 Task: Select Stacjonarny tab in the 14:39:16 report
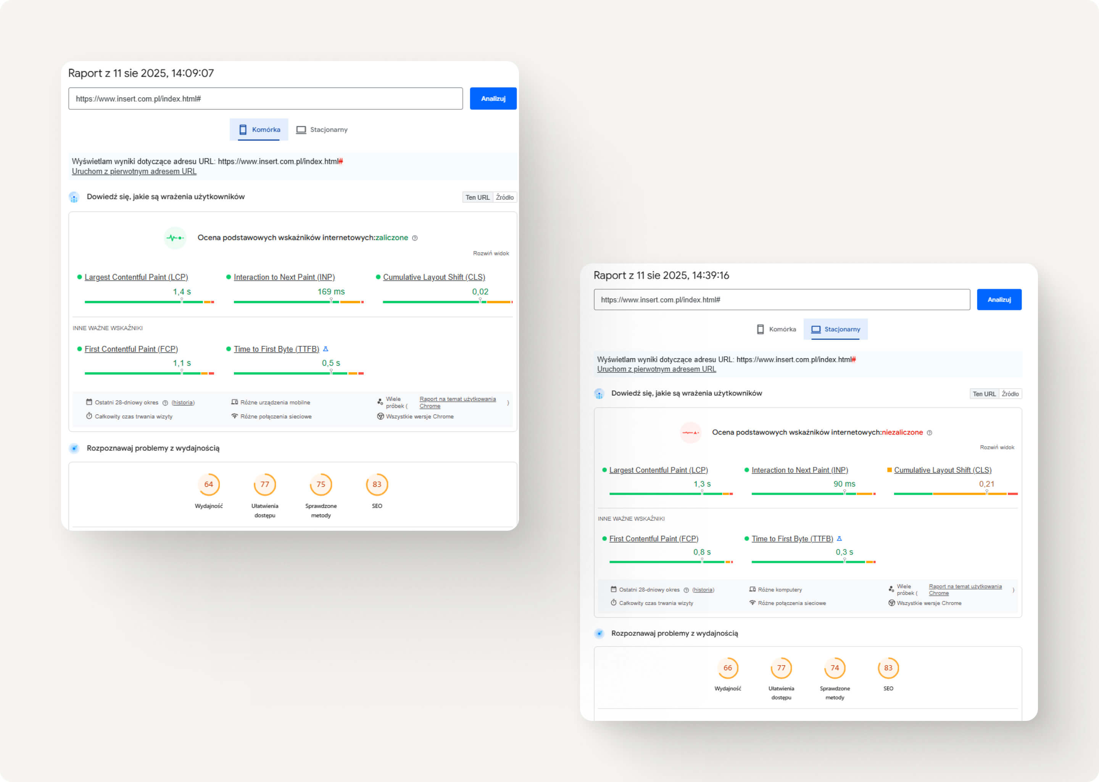(835, 330)
